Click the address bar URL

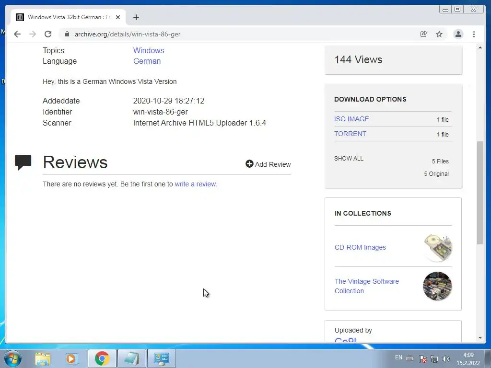pyautogui.click(x=128, y=34)
